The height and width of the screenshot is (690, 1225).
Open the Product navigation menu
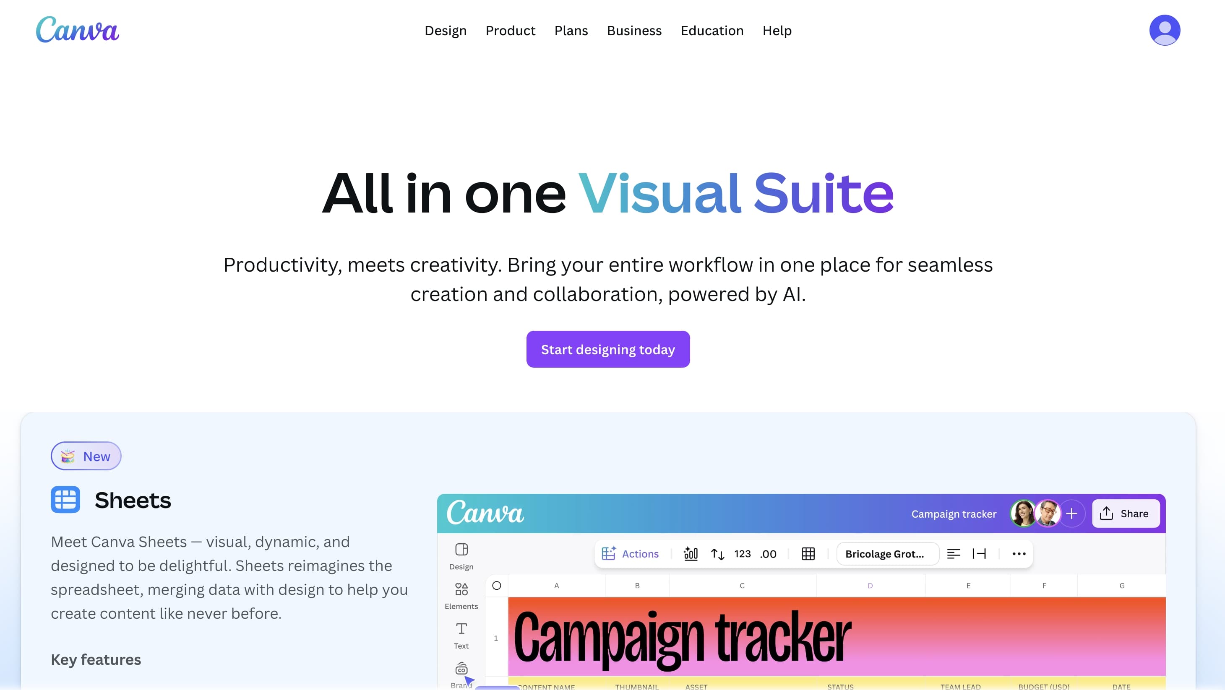[x=510, y=31]
